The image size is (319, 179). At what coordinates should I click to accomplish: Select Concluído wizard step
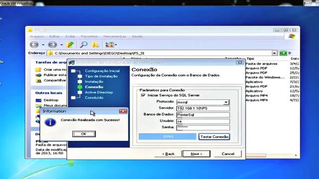point(94,97)
